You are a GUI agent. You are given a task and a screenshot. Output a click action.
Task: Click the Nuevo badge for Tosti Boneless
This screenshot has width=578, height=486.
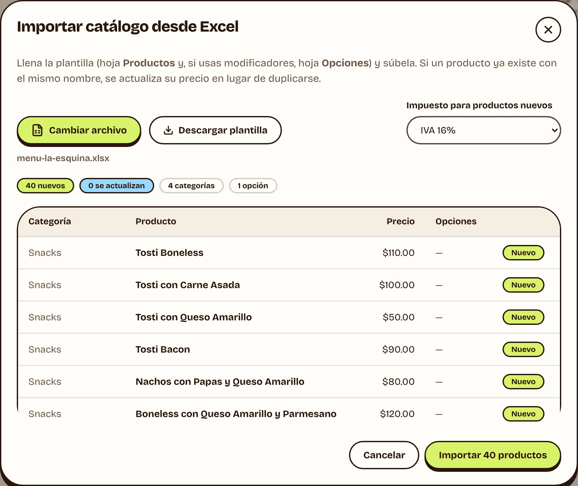click(523, 253)
